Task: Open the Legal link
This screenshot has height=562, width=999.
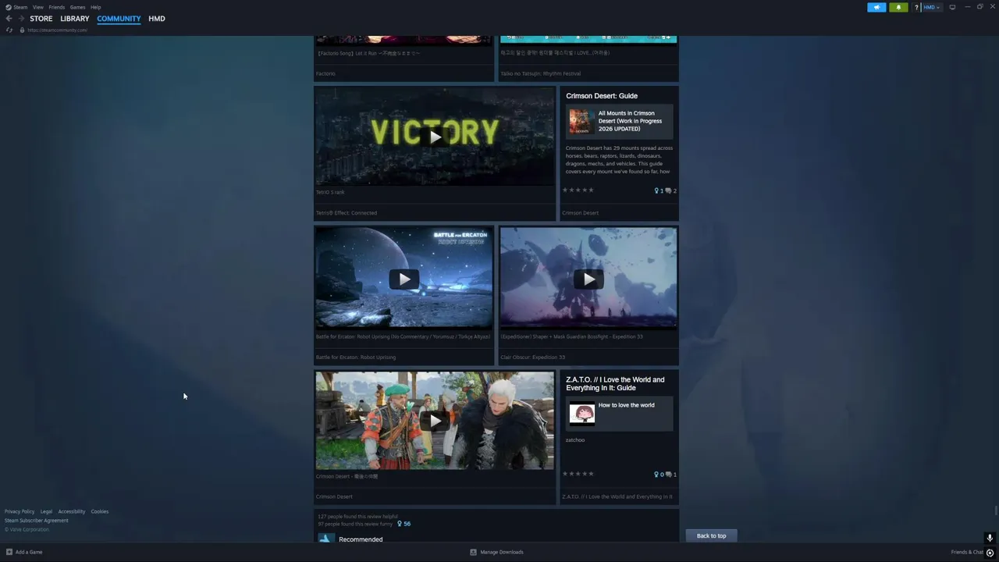Action: tap(46, 511)
